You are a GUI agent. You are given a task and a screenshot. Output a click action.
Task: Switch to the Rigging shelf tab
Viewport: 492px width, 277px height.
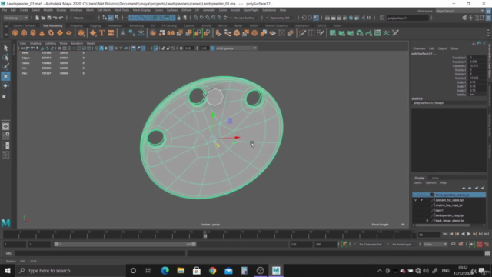(95, 25)
